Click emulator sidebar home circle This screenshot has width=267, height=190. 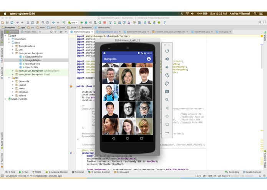point(167,116)
